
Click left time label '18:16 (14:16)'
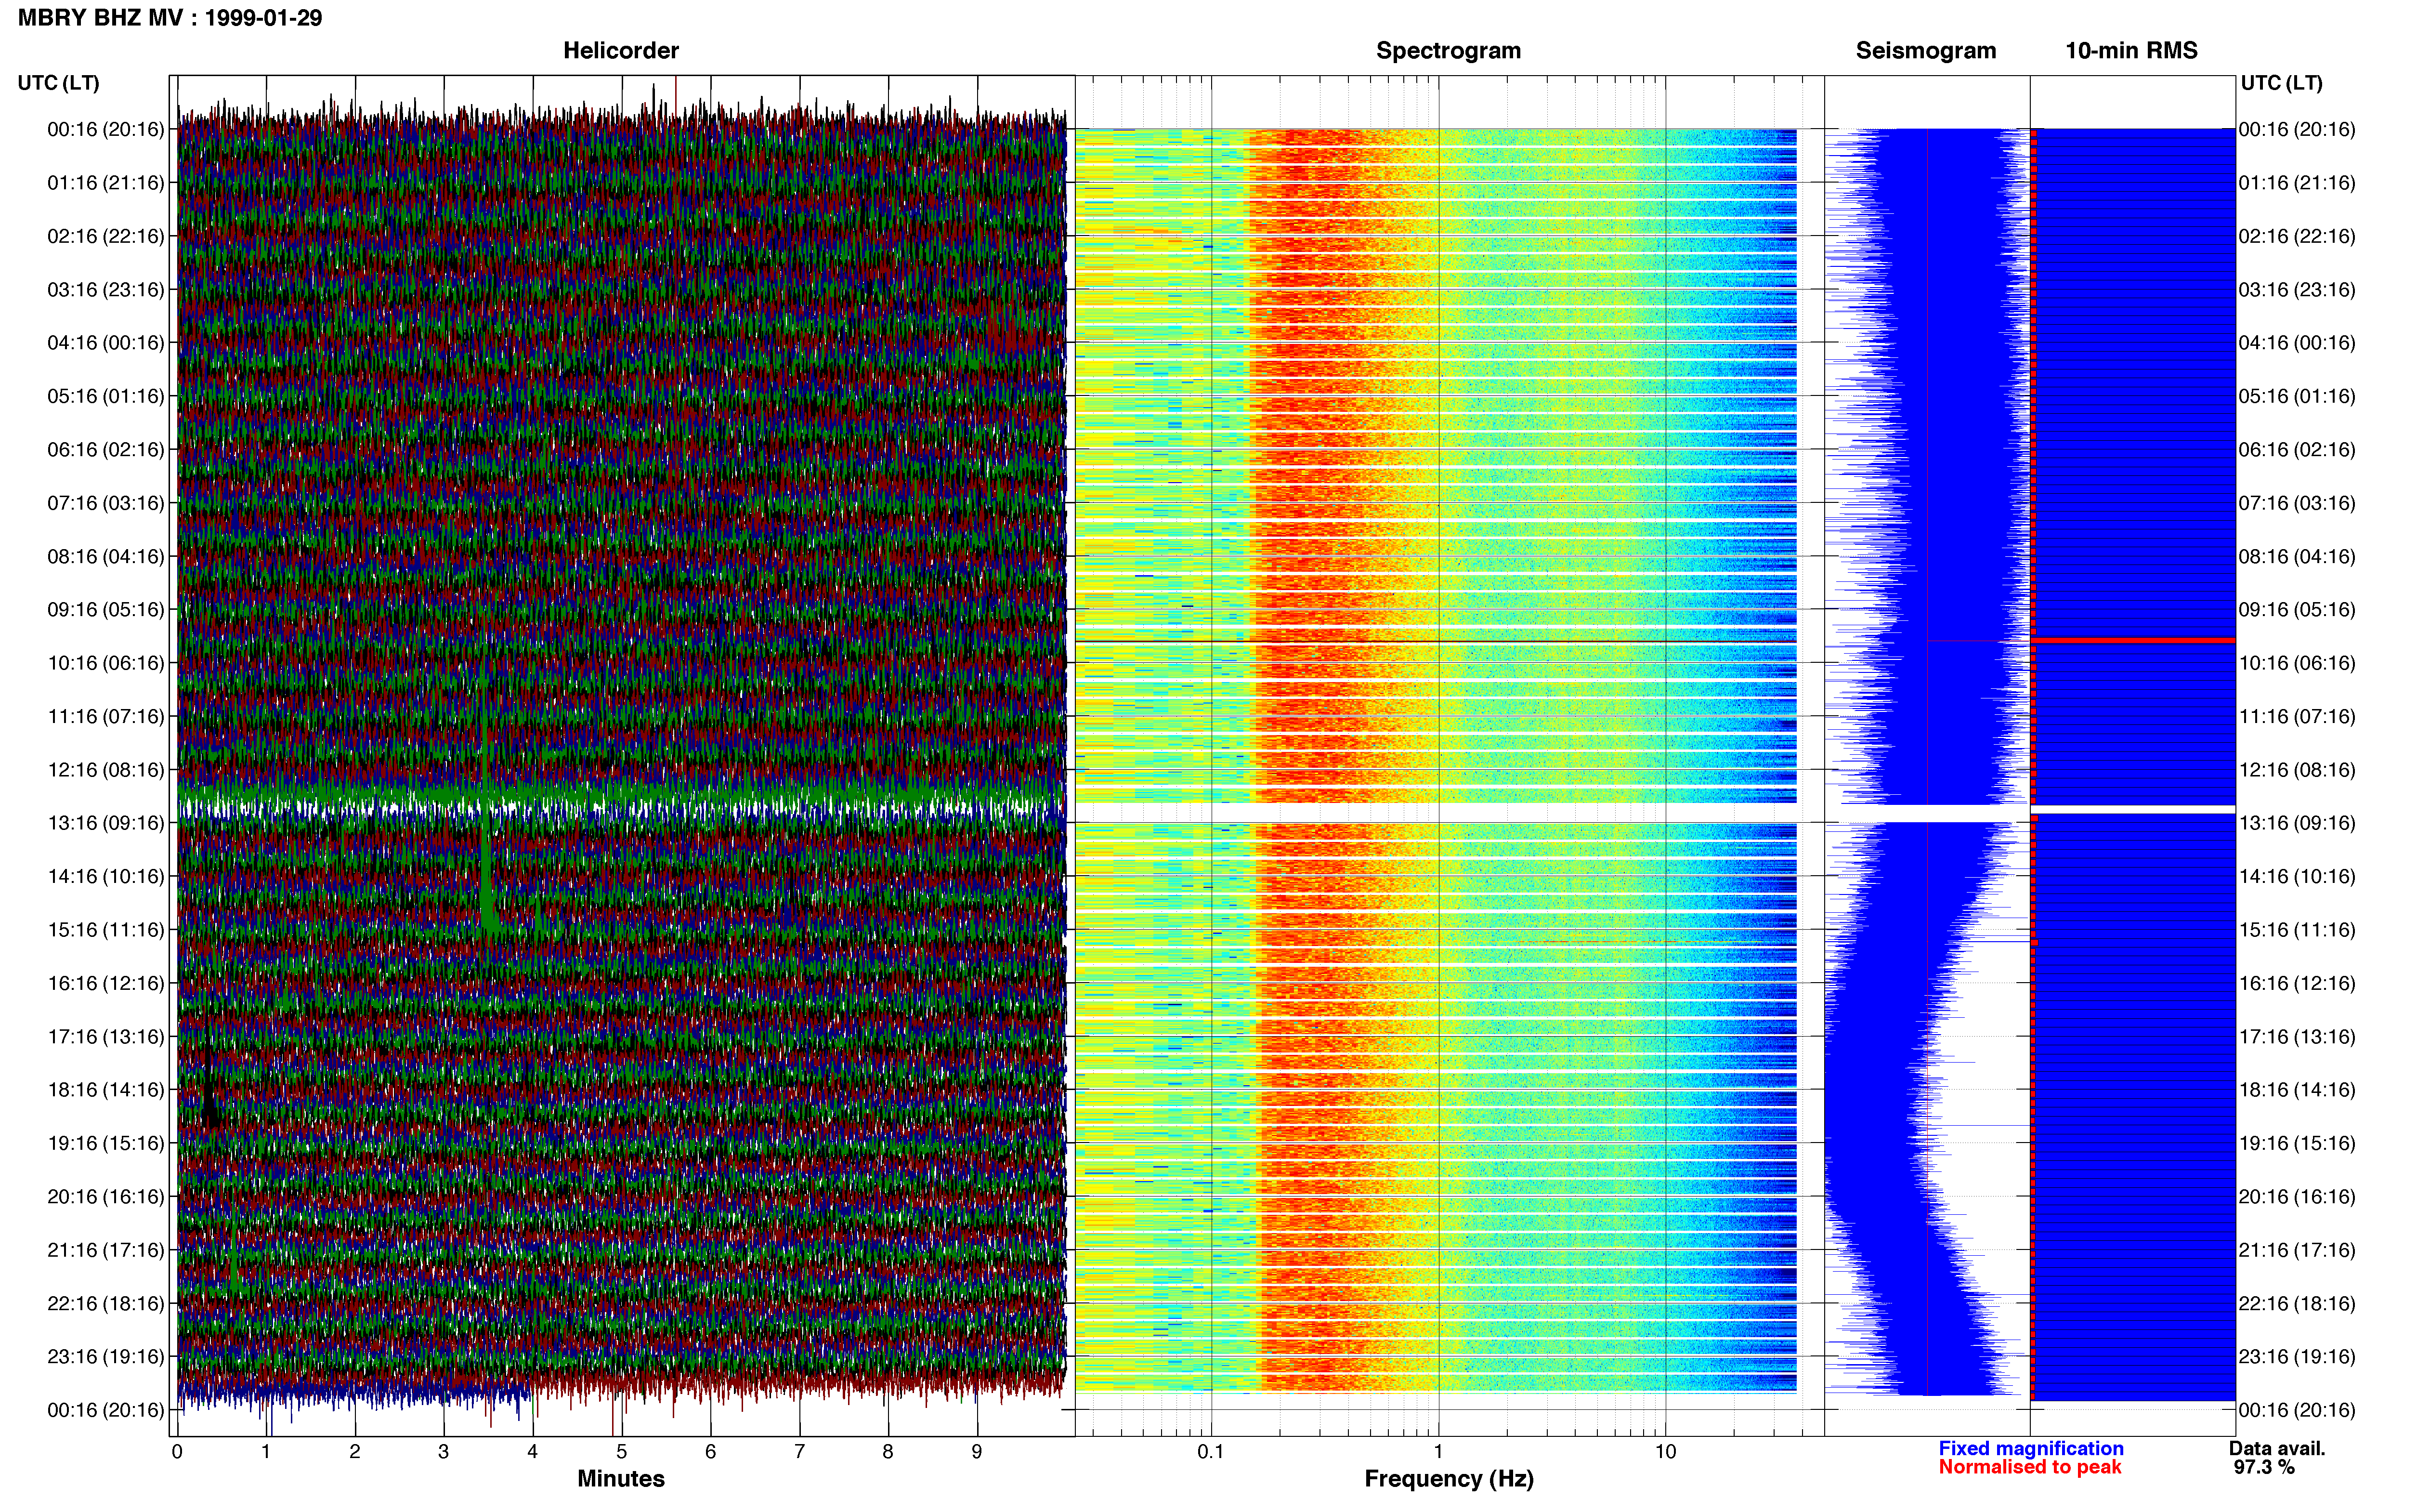pyautogui.click(x=106, y=1090)
